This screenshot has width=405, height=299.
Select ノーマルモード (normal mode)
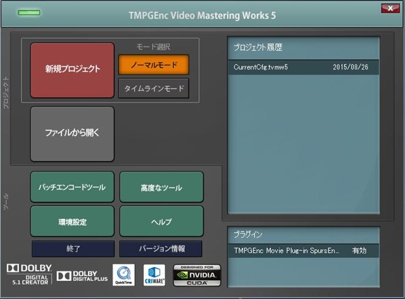pyautogui.click(x=154, y=64)
